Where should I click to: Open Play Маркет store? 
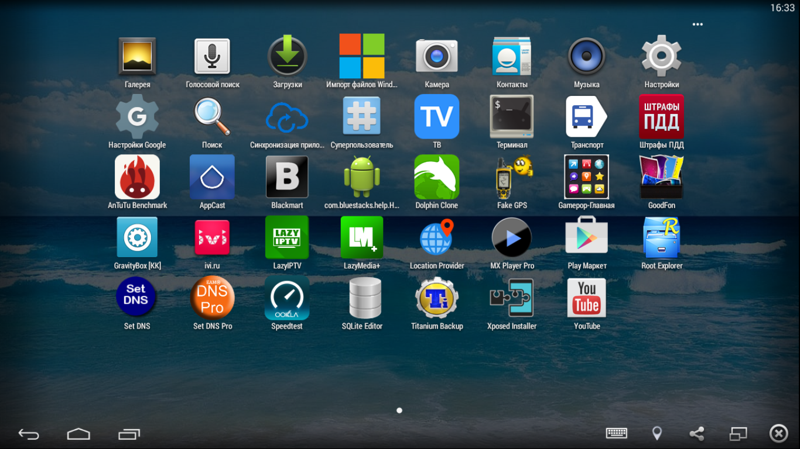[587, 235]
